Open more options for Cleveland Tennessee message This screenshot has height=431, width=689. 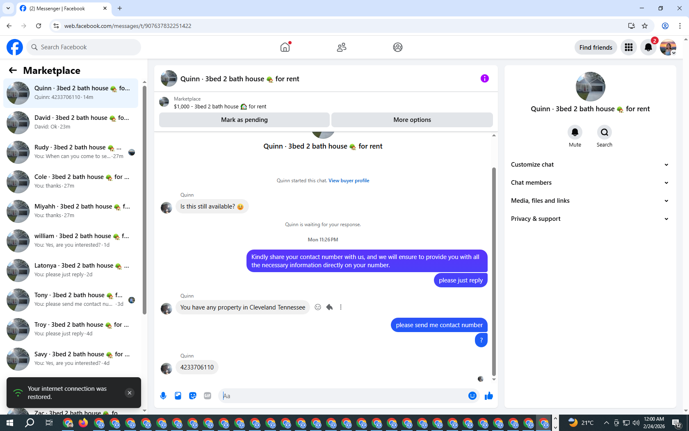click(341, 307)
